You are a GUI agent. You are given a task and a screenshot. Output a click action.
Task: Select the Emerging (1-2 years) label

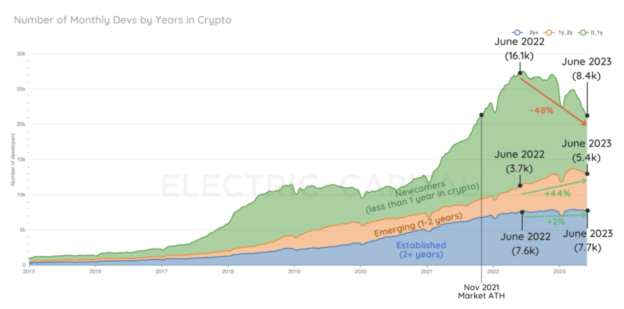[x=418, y=224]
